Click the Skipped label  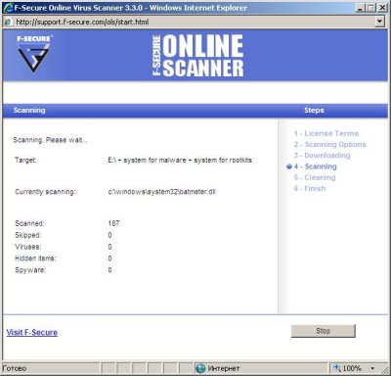click(x=28, y=235)
